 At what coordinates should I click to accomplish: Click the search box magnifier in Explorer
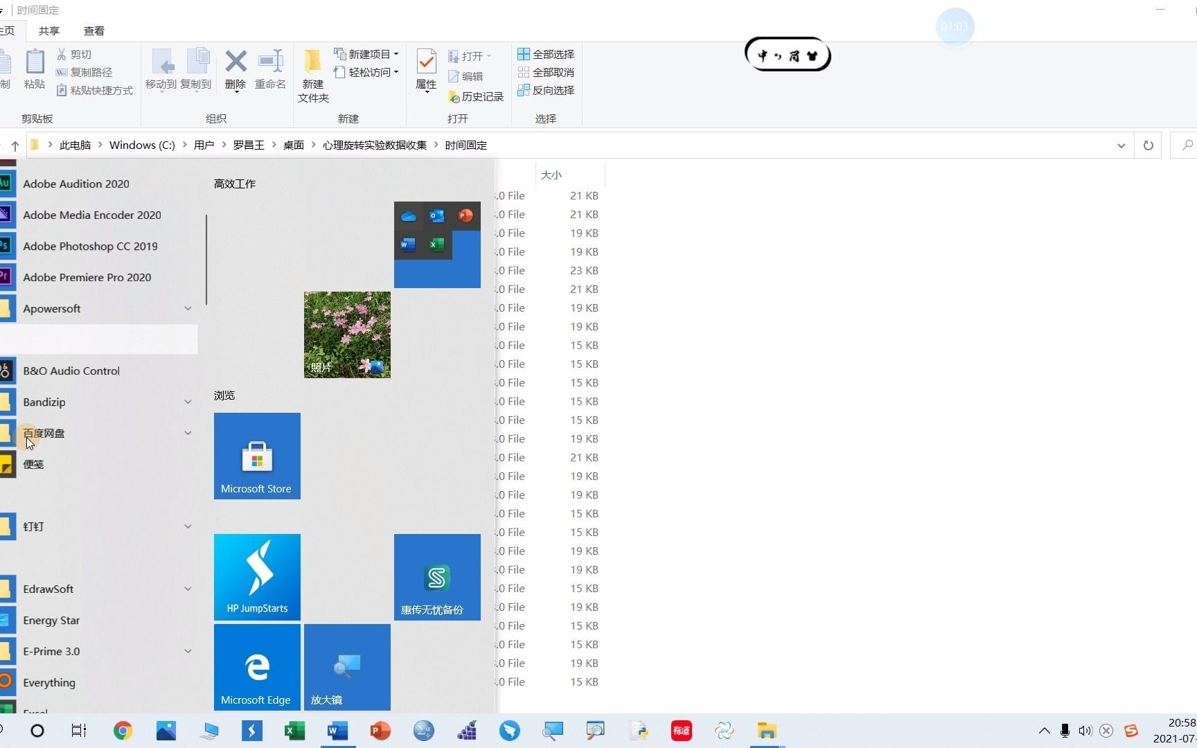pos(1187,145)
